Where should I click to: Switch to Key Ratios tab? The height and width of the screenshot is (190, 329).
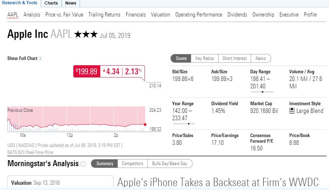[x=204, y=58]
